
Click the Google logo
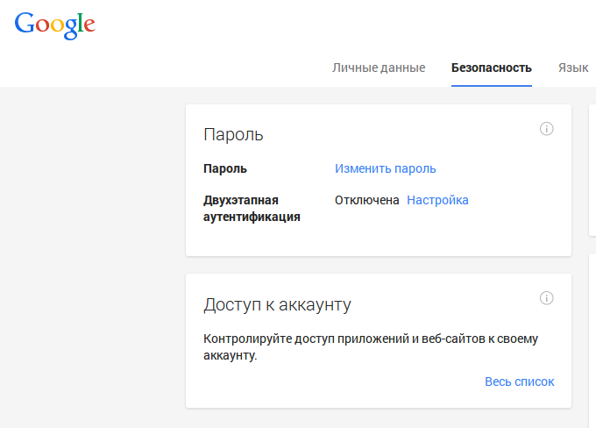tap(54, 25)
